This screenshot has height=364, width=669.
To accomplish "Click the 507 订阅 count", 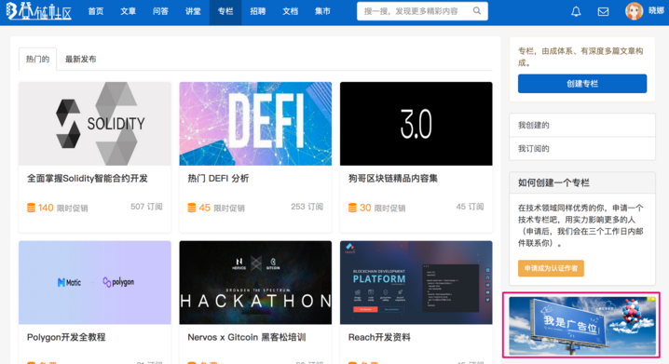I will pyautogui.click(x=146, y=207).
